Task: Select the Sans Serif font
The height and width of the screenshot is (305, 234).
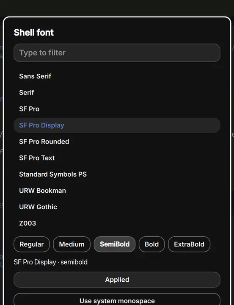Action: click(117, 76)
